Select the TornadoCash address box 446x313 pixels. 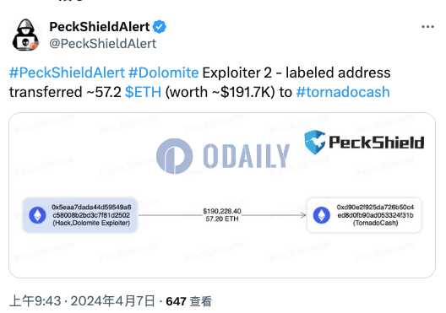pos(364,215)
